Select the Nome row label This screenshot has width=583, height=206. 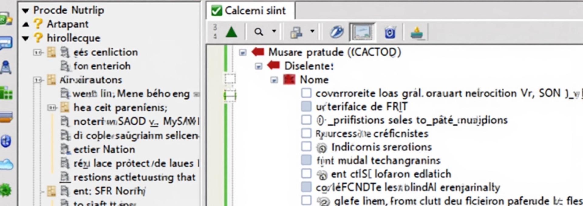pyautogui.click(x=314, y=80)
